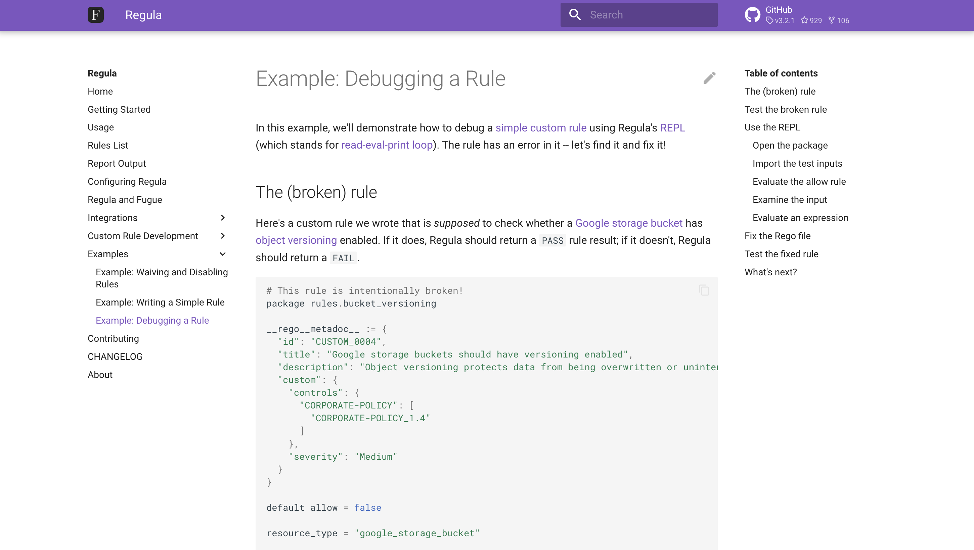Jump to The (broken) rule section
This screenshot has height=550, width=974.
[x=780, y=92]
